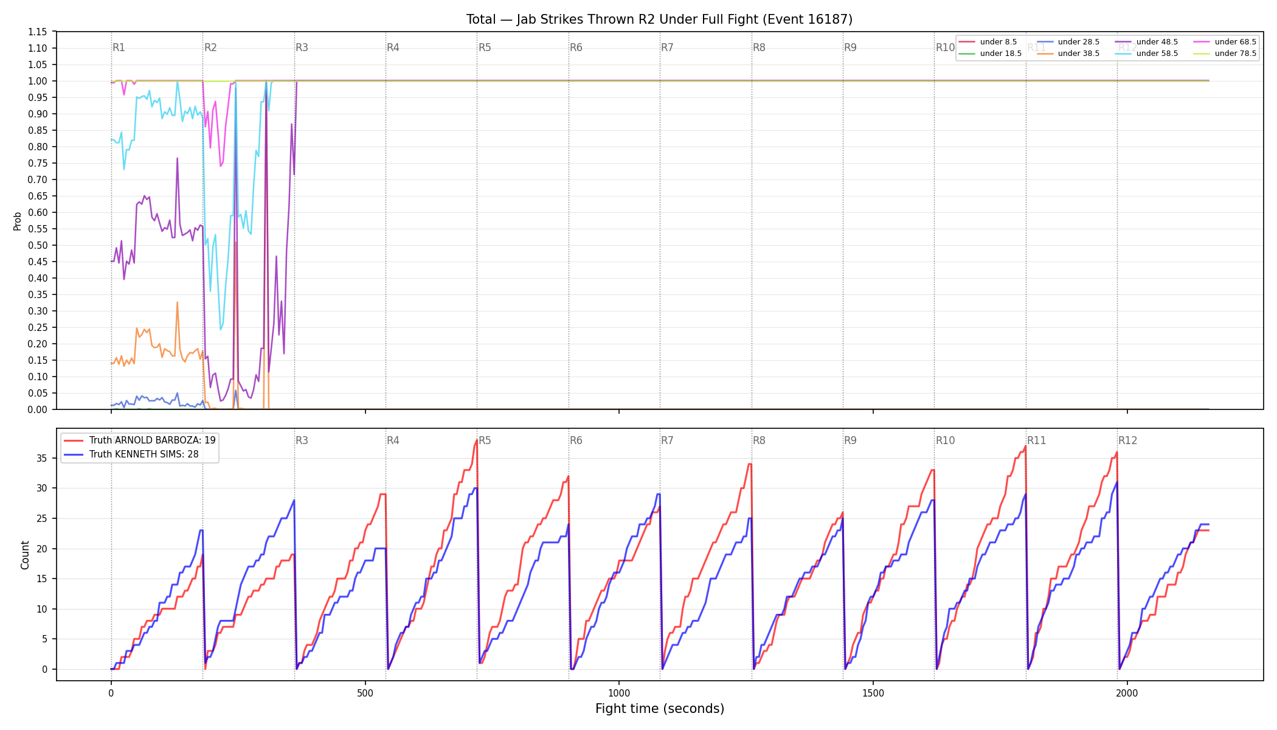This screenshot has width=1277, height=730.
Task: Click the 25 tick on the Count axis
Action: pyautogui.click(x=42, y=518)
